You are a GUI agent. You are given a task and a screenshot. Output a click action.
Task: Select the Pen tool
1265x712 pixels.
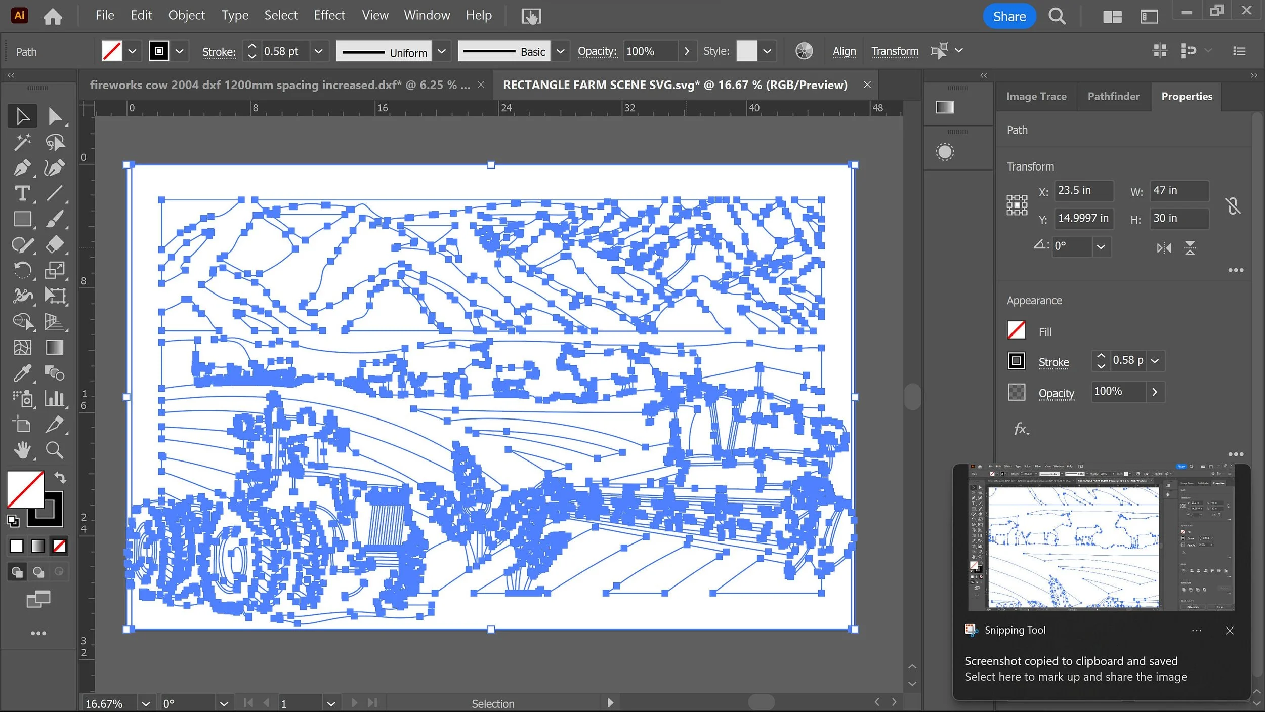tap(22, 167)
